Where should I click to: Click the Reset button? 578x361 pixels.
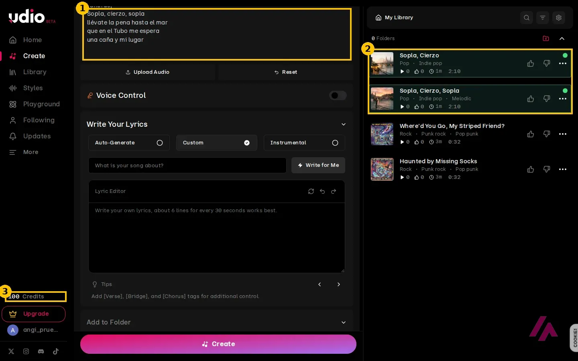tap(286, 72)
